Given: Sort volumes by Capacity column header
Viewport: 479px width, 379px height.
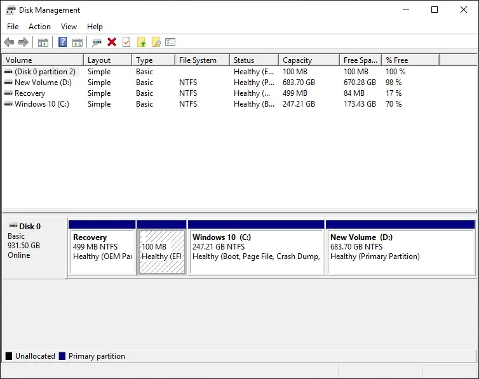Looking at the screenshot, I should pyautogui.click(x=297, y=60).
